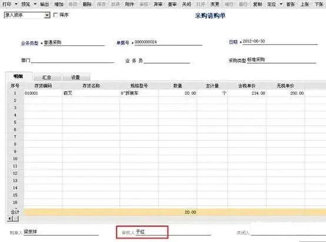This screenshot has height=242, width=326.
Task: Click the greyed-out 修改 (Modify) button
Action: [x=73, y=4]
